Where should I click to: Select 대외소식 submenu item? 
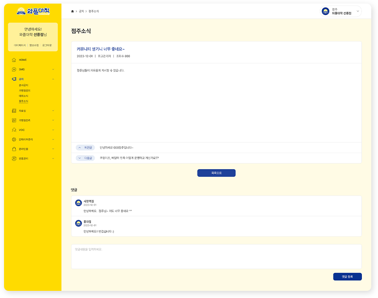(x=23, y=96)
